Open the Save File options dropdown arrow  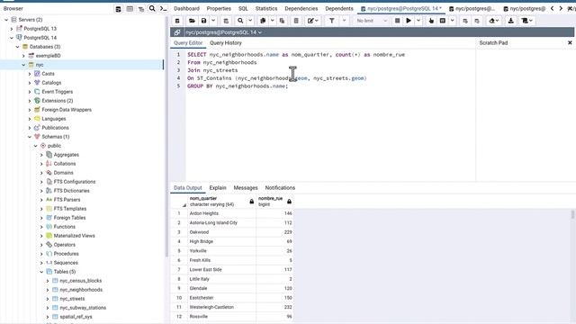point(213,21)
